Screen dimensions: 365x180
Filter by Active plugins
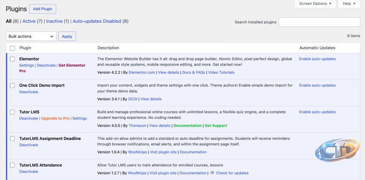[29, 21]
